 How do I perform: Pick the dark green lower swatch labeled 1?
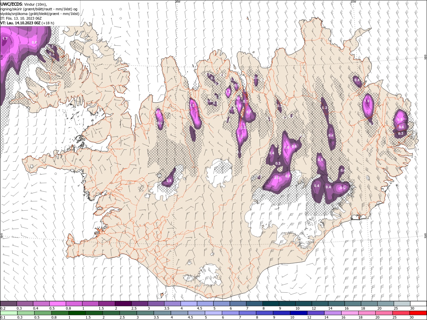click(77, 313)
